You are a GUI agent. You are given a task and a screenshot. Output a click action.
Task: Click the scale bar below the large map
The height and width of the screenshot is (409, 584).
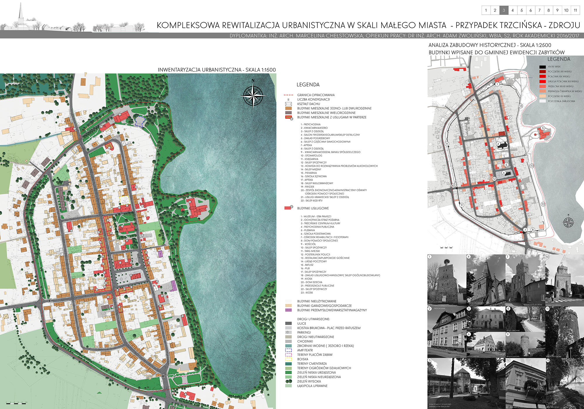(x=16, y=403)
